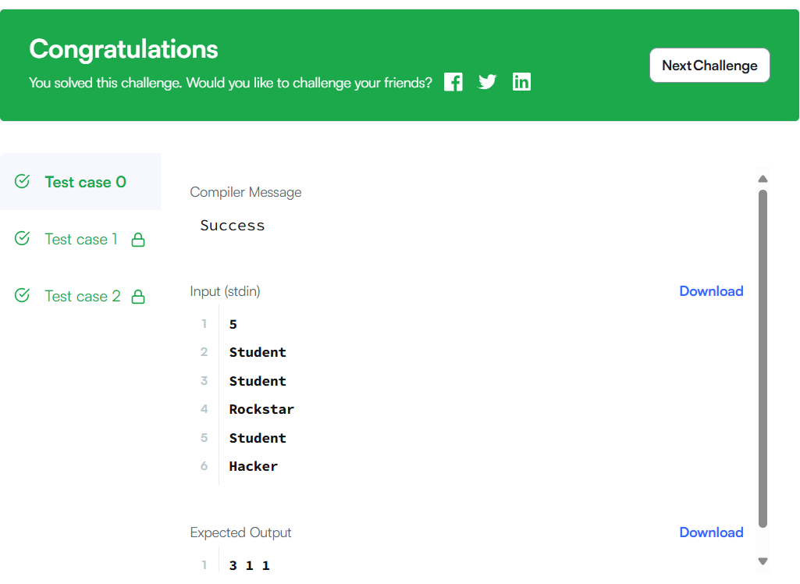Click the Test case 1 checkmark icon
The image size is (800, 584).
point(22,238)
